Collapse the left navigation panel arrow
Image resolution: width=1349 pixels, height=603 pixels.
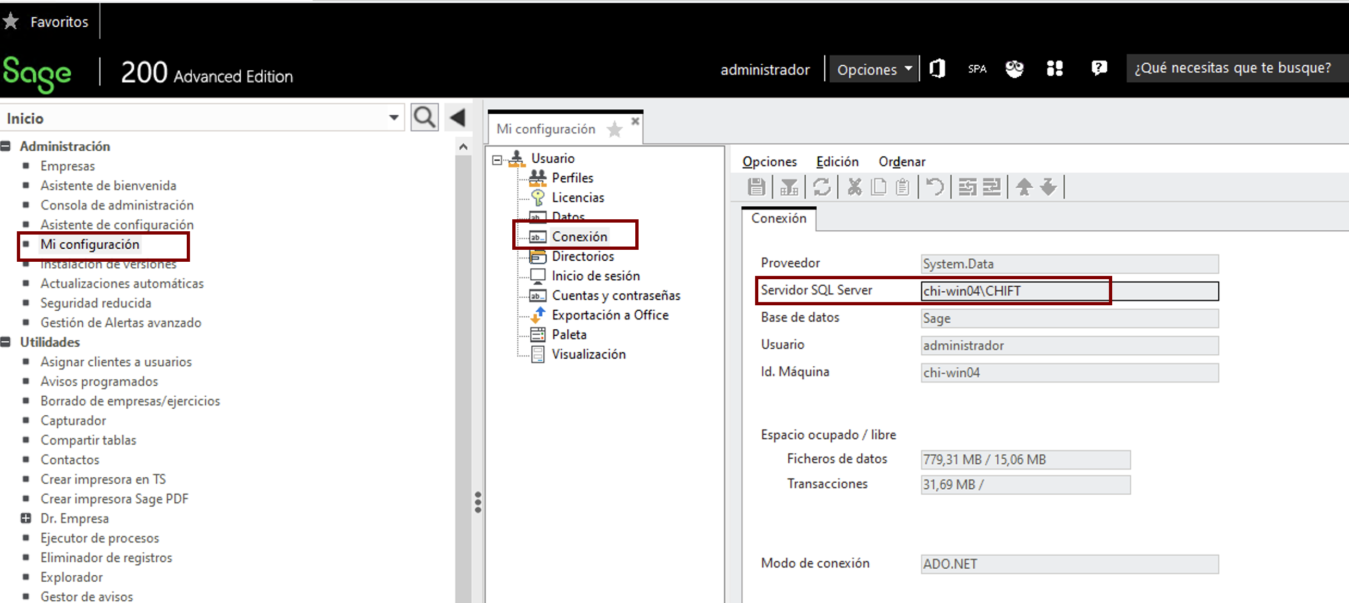click(457, 118)
